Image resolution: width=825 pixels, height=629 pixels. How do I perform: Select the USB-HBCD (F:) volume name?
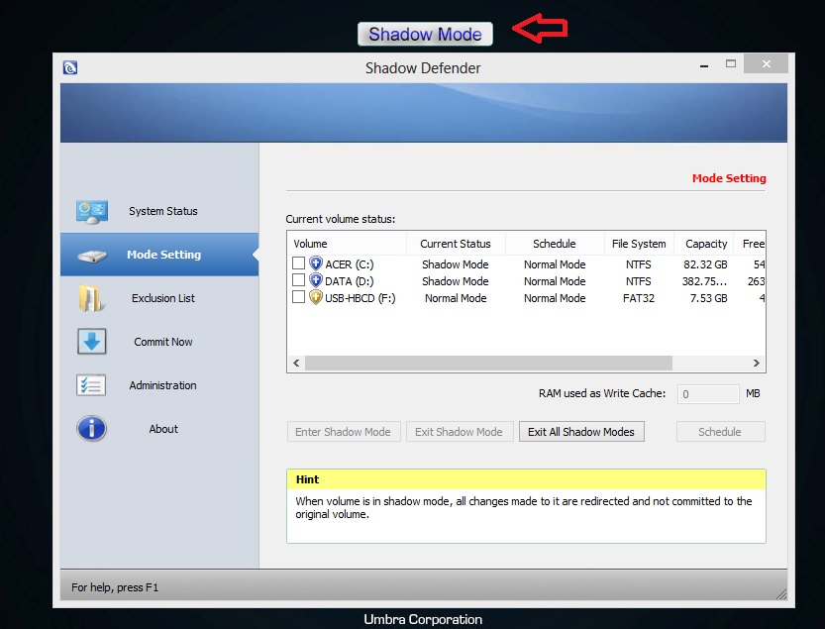pos(360,298)
